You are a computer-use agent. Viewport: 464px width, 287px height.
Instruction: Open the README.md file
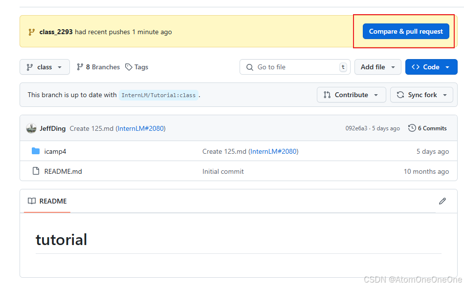63,171
